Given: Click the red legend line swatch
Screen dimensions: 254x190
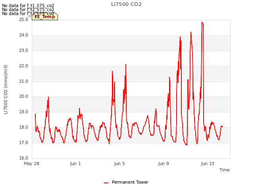Looking at the screenshot, I should [x=106, y=183].
